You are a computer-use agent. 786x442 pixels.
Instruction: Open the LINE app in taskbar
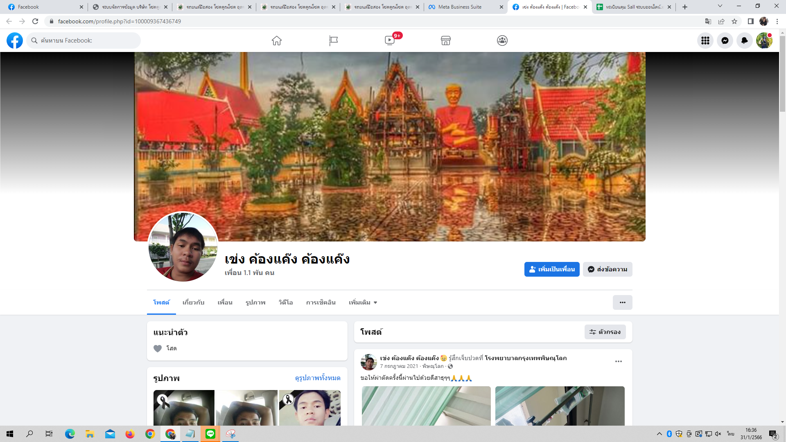pyautogui.click(x=210, y=434)
